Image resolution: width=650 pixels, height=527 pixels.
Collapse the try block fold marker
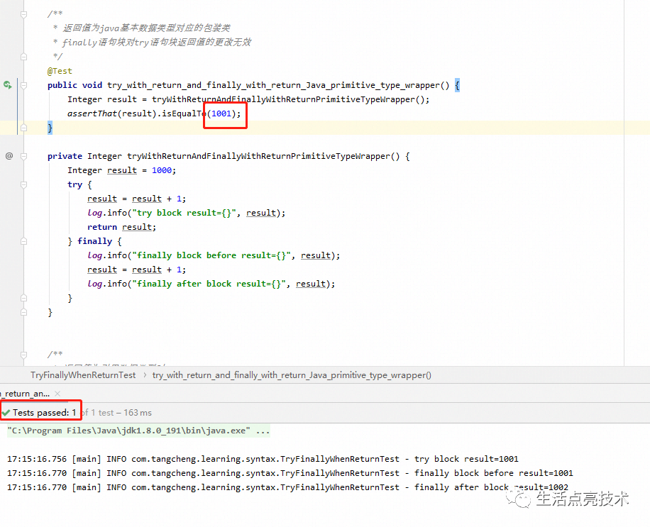[23, 185]
